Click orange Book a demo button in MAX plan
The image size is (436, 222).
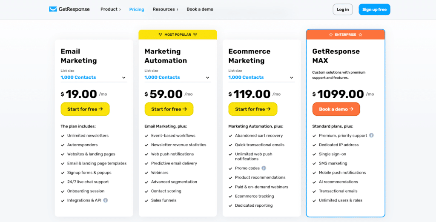click(x=336, y=109)
